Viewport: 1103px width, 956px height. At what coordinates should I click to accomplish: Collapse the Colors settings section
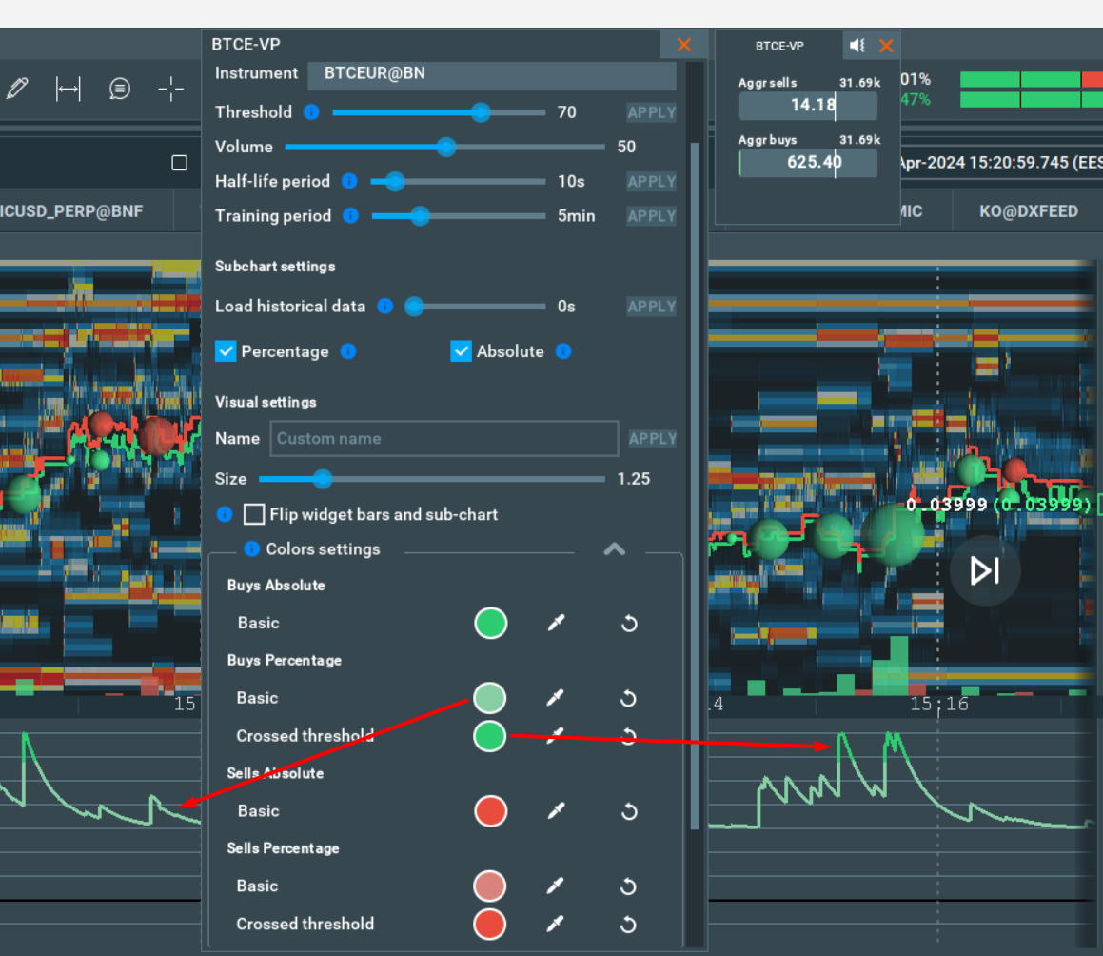coord(614,549)
